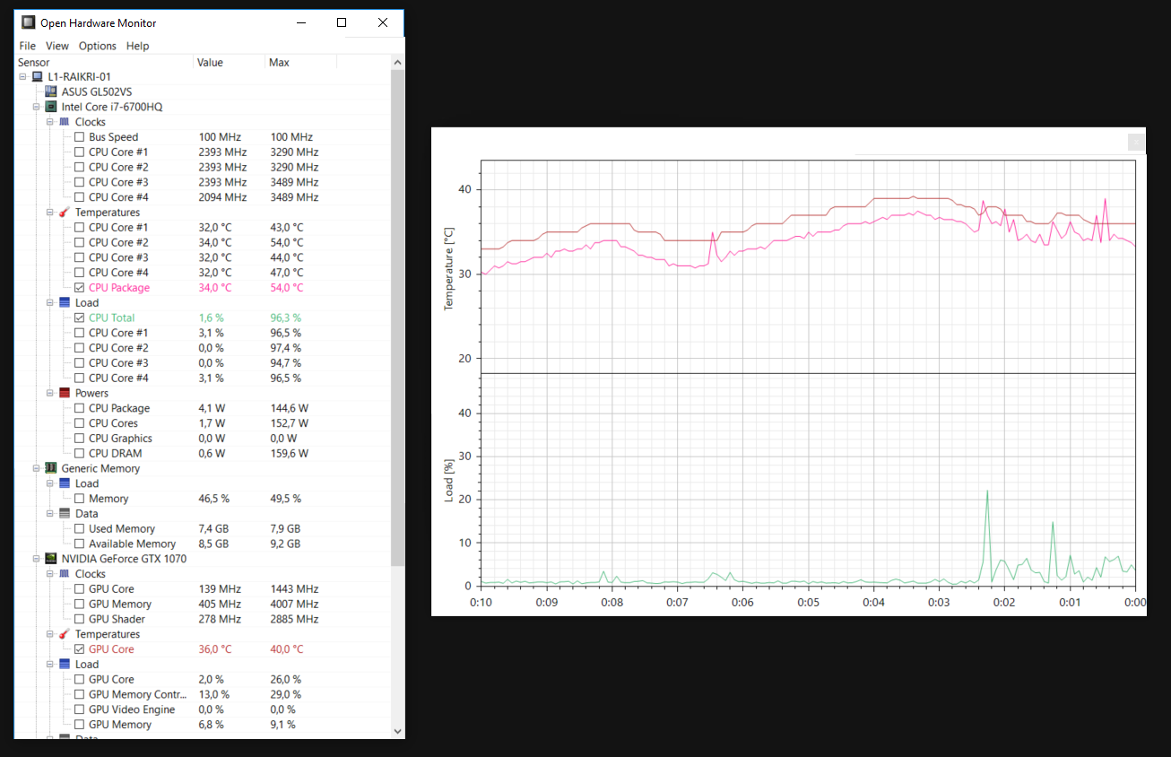Click the L1-RAIKRI-01 computer icon

[x=38, y=76]
